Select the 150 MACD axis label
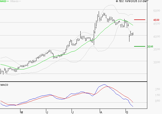 click(158, 95)
